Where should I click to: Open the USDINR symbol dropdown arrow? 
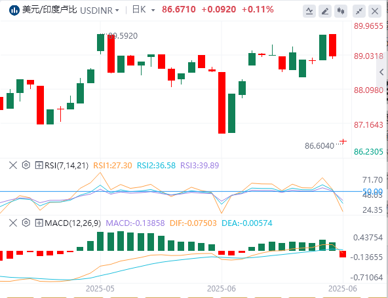(117, 10)
